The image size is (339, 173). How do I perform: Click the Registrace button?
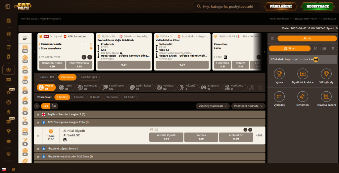(x=317, y=6)
